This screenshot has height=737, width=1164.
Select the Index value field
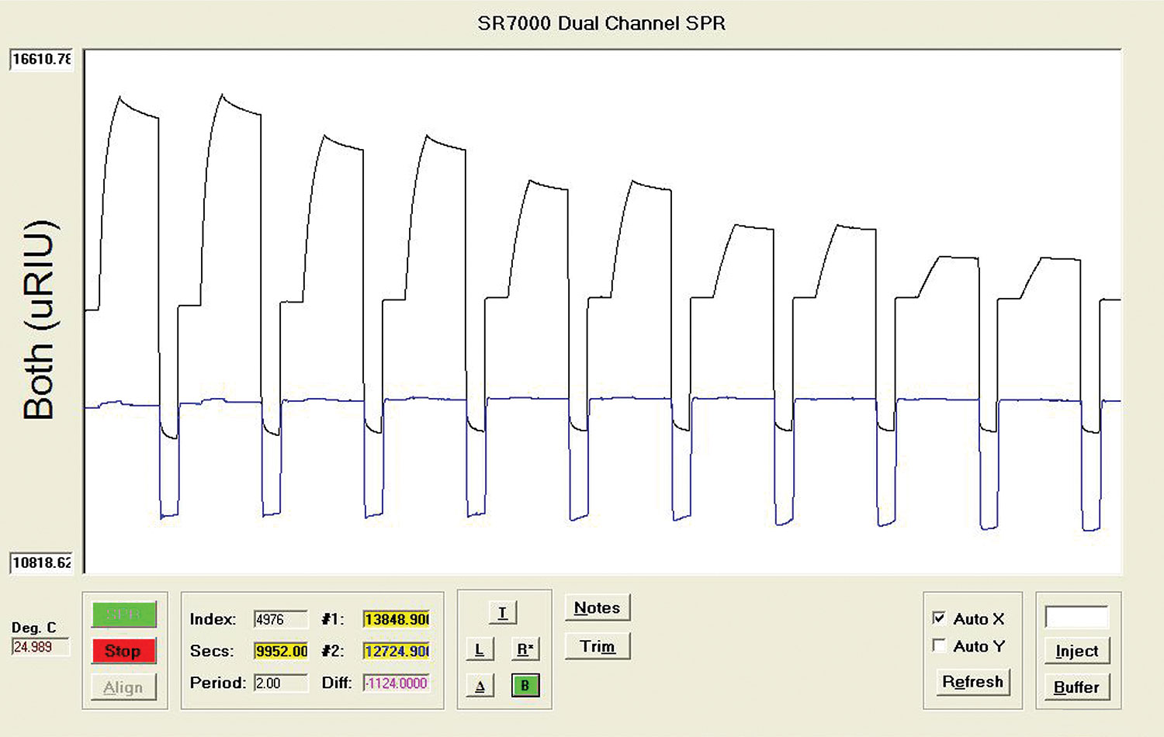point(280,619)
